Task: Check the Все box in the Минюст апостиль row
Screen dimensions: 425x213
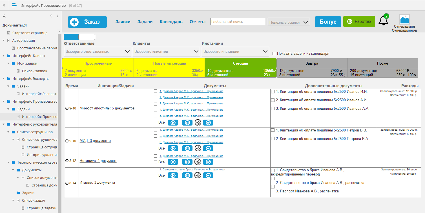Action: (156, 122)
